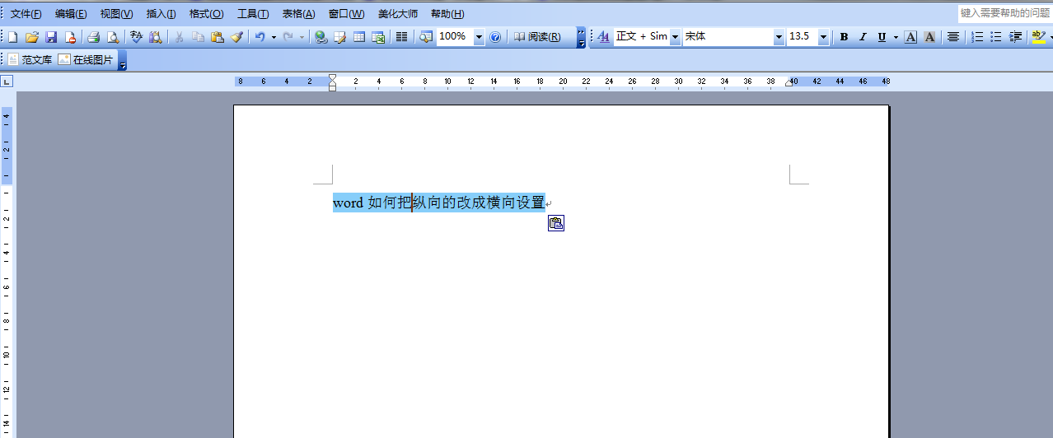Open the 窗口(W) menu
The height and width of the screenshot is (438, 1053).
pyautogui.click(x=346, y=14)
